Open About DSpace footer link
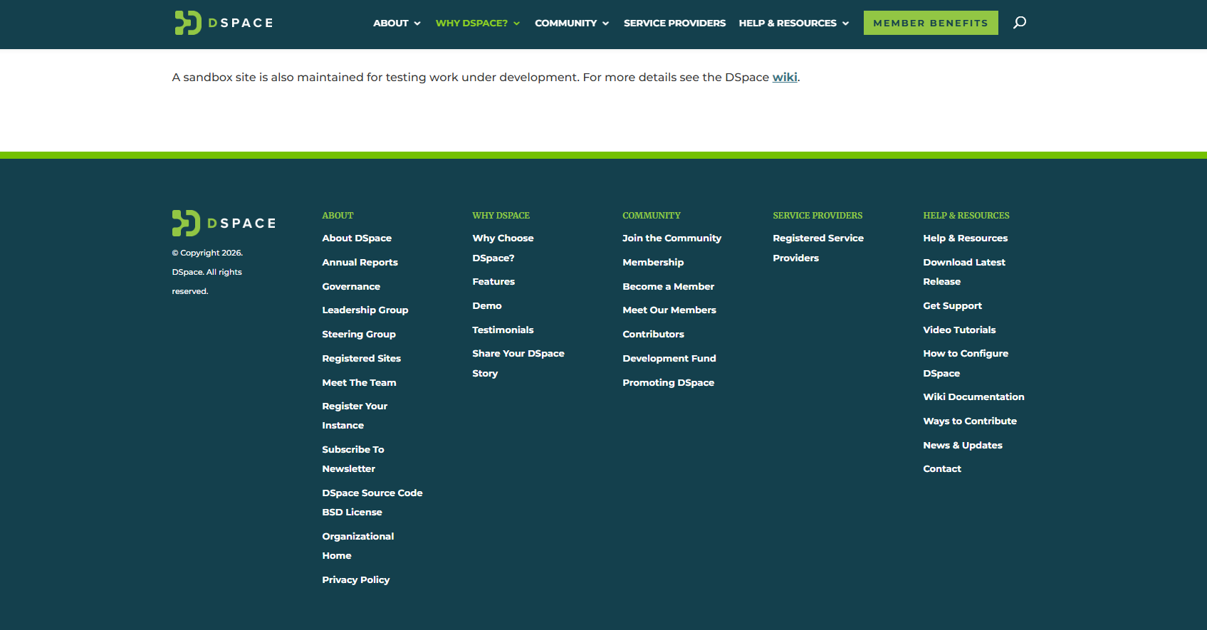 pyautogui.click(x=357, y=238)
